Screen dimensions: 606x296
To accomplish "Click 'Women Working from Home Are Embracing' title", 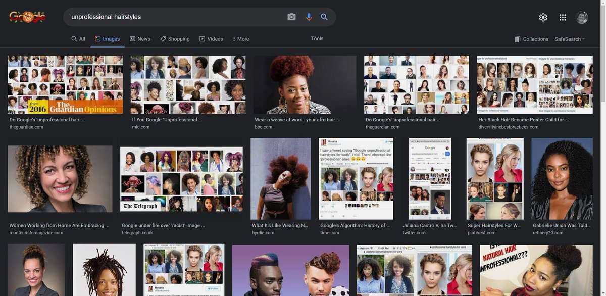I will pyautogui.click(x=59, y=226).
